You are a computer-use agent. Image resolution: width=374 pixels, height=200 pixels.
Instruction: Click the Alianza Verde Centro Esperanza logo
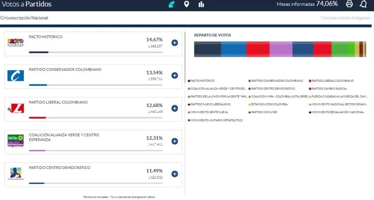tap(15, 141)
